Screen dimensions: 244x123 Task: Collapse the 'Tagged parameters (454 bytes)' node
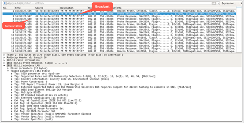8,71
